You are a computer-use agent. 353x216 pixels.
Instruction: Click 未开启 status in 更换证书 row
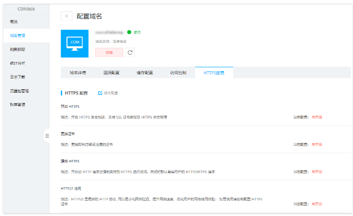(317, 145)
